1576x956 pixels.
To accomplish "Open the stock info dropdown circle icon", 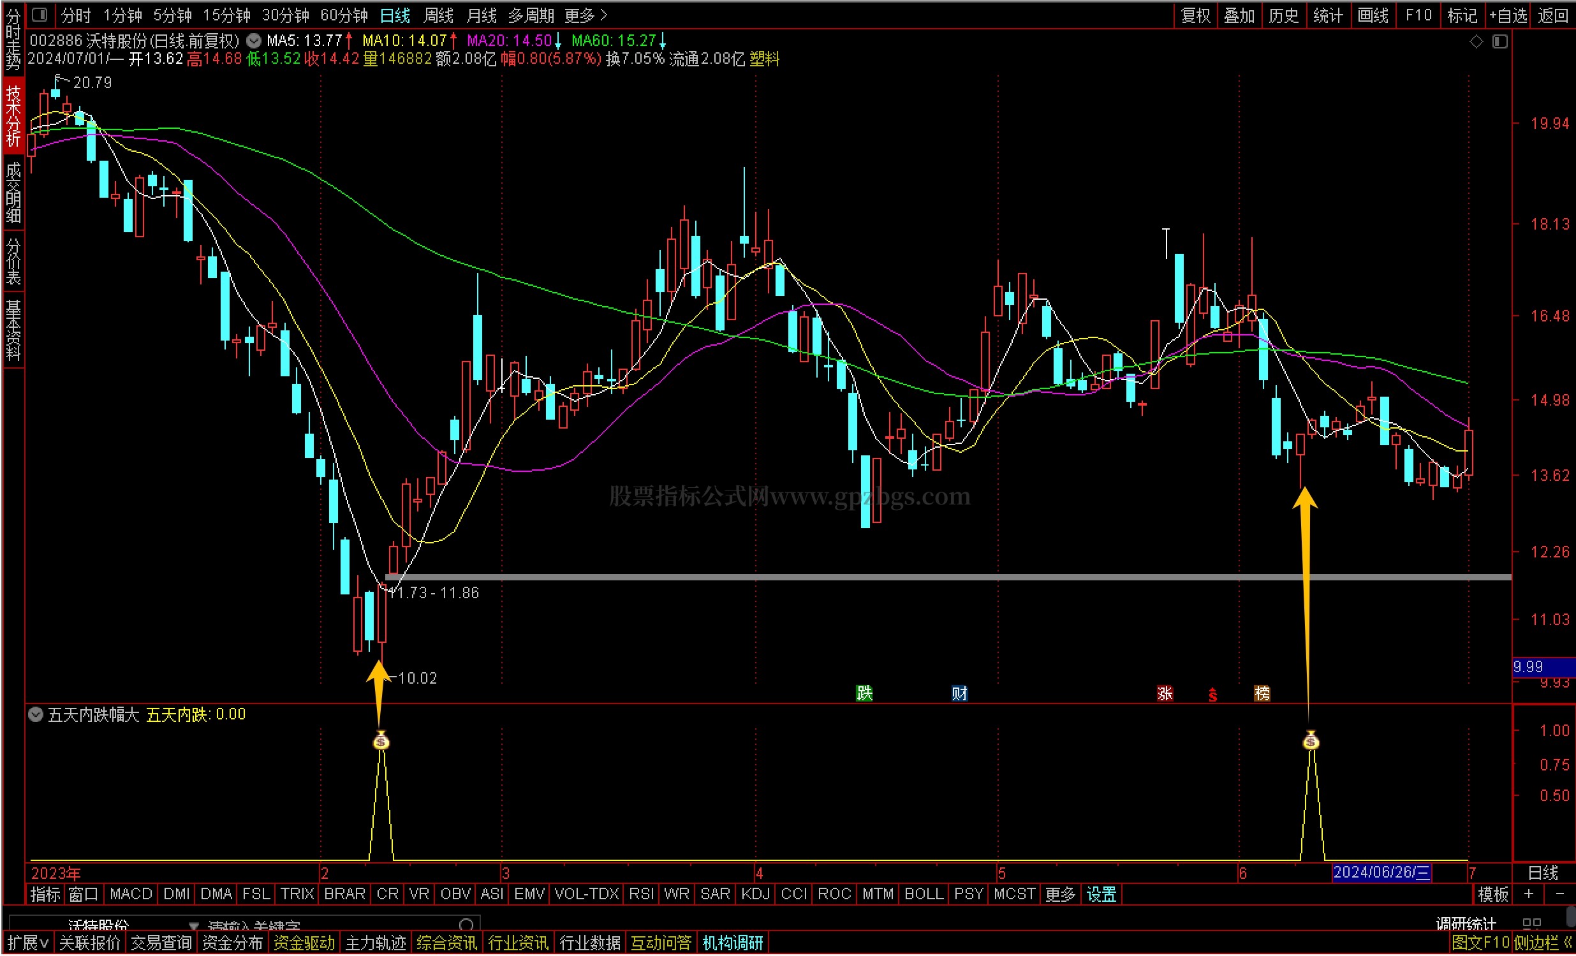I will (254, 41).
